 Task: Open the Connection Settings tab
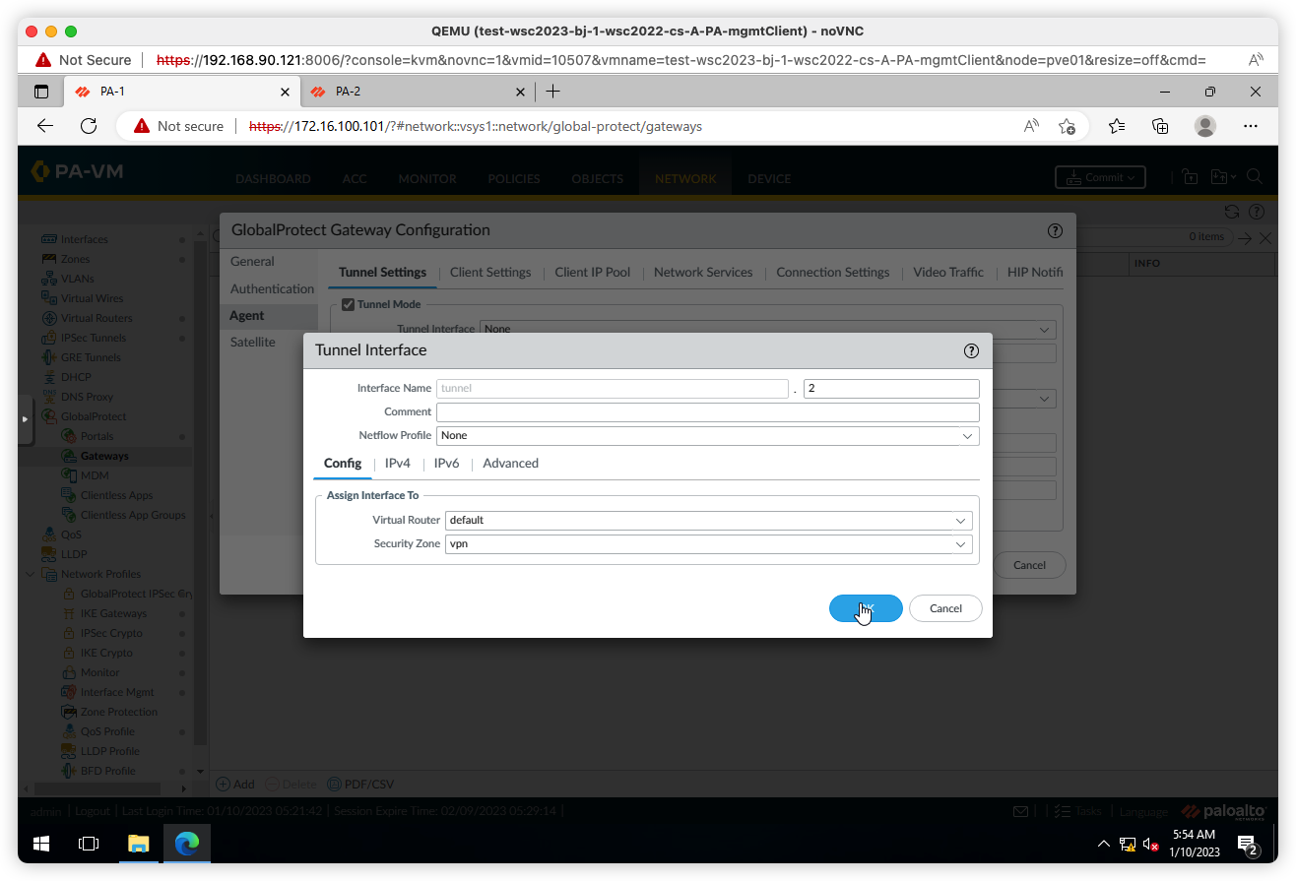tap(832, 273)
